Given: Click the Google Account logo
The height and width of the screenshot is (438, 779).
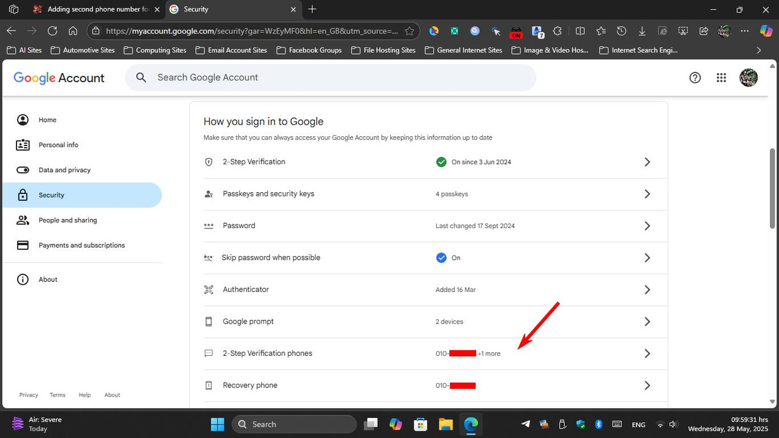Looking at the screenshot, I should pyautogui.click(x=59, y=78).
